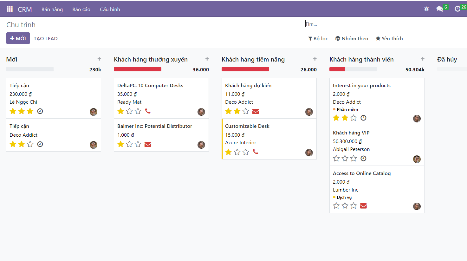Open the apps grid menu icon
Screen dimensions: 467x261
click(x=10, y=9)
